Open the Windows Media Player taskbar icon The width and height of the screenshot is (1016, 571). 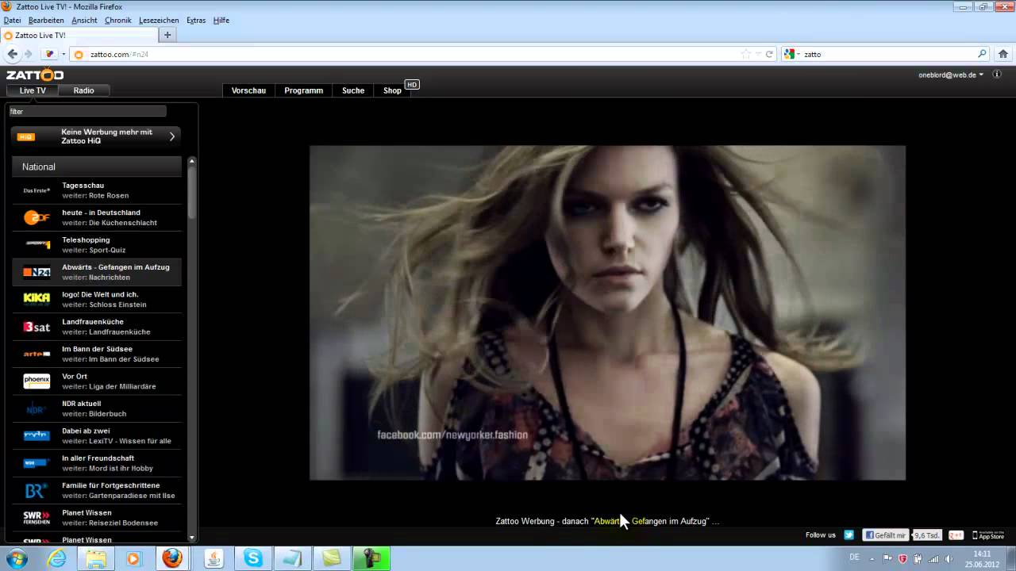[x=133, y=558]
